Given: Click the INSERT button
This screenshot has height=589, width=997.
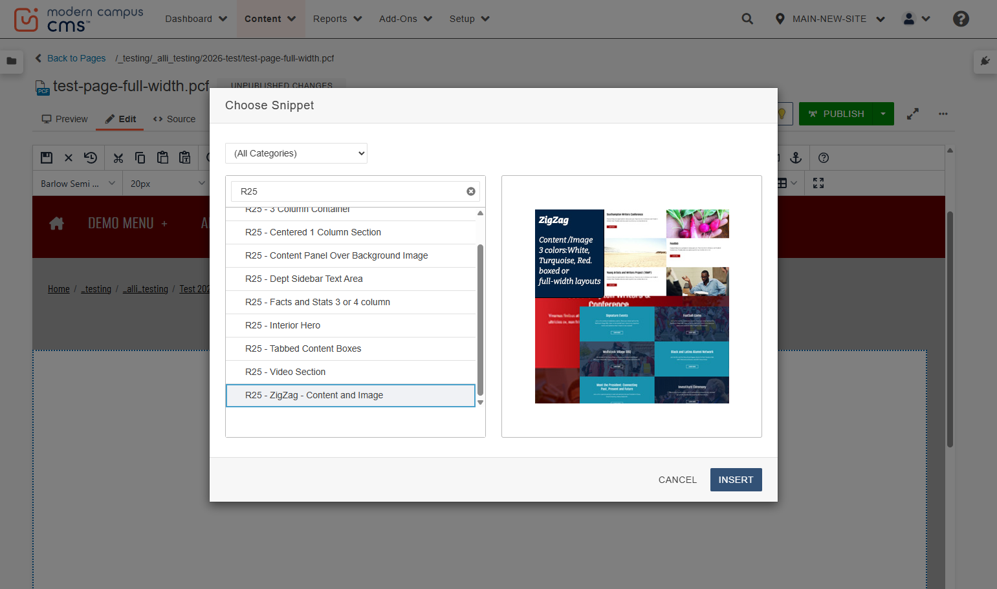Looking at the screenshot, I should (x=736, y=480).
